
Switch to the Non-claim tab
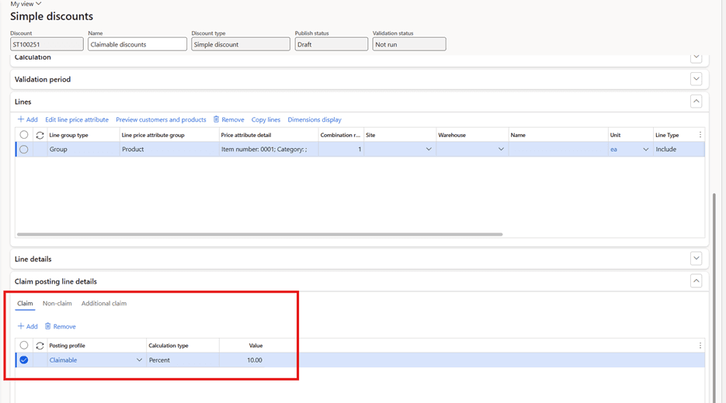57,304
